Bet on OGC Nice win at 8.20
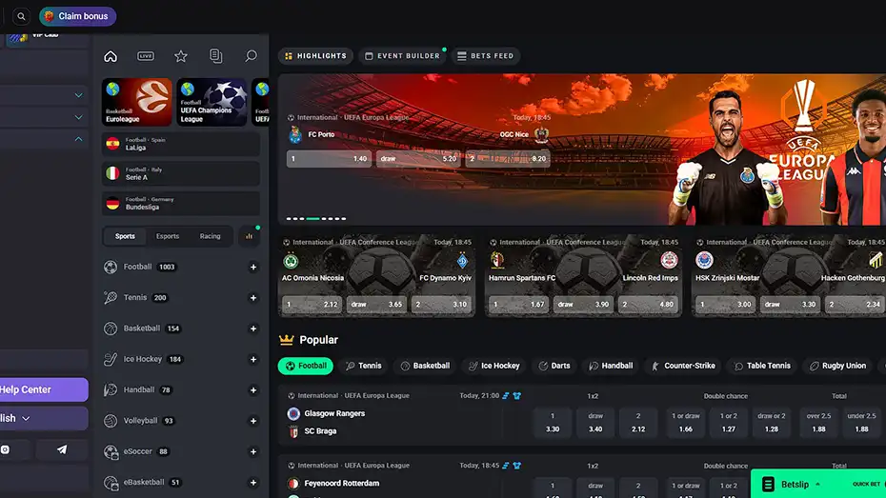Image resolution: width=886 pixels, height=498 pixels. 508,159
